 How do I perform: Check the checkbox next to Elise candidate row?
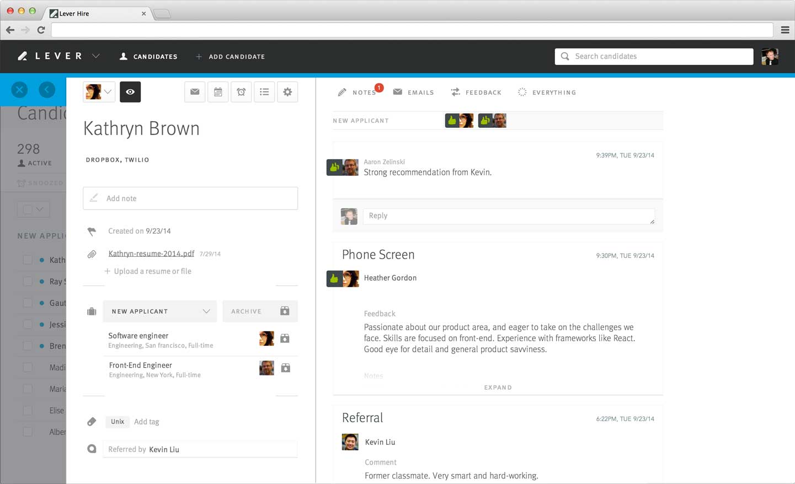tap(28, 411)
